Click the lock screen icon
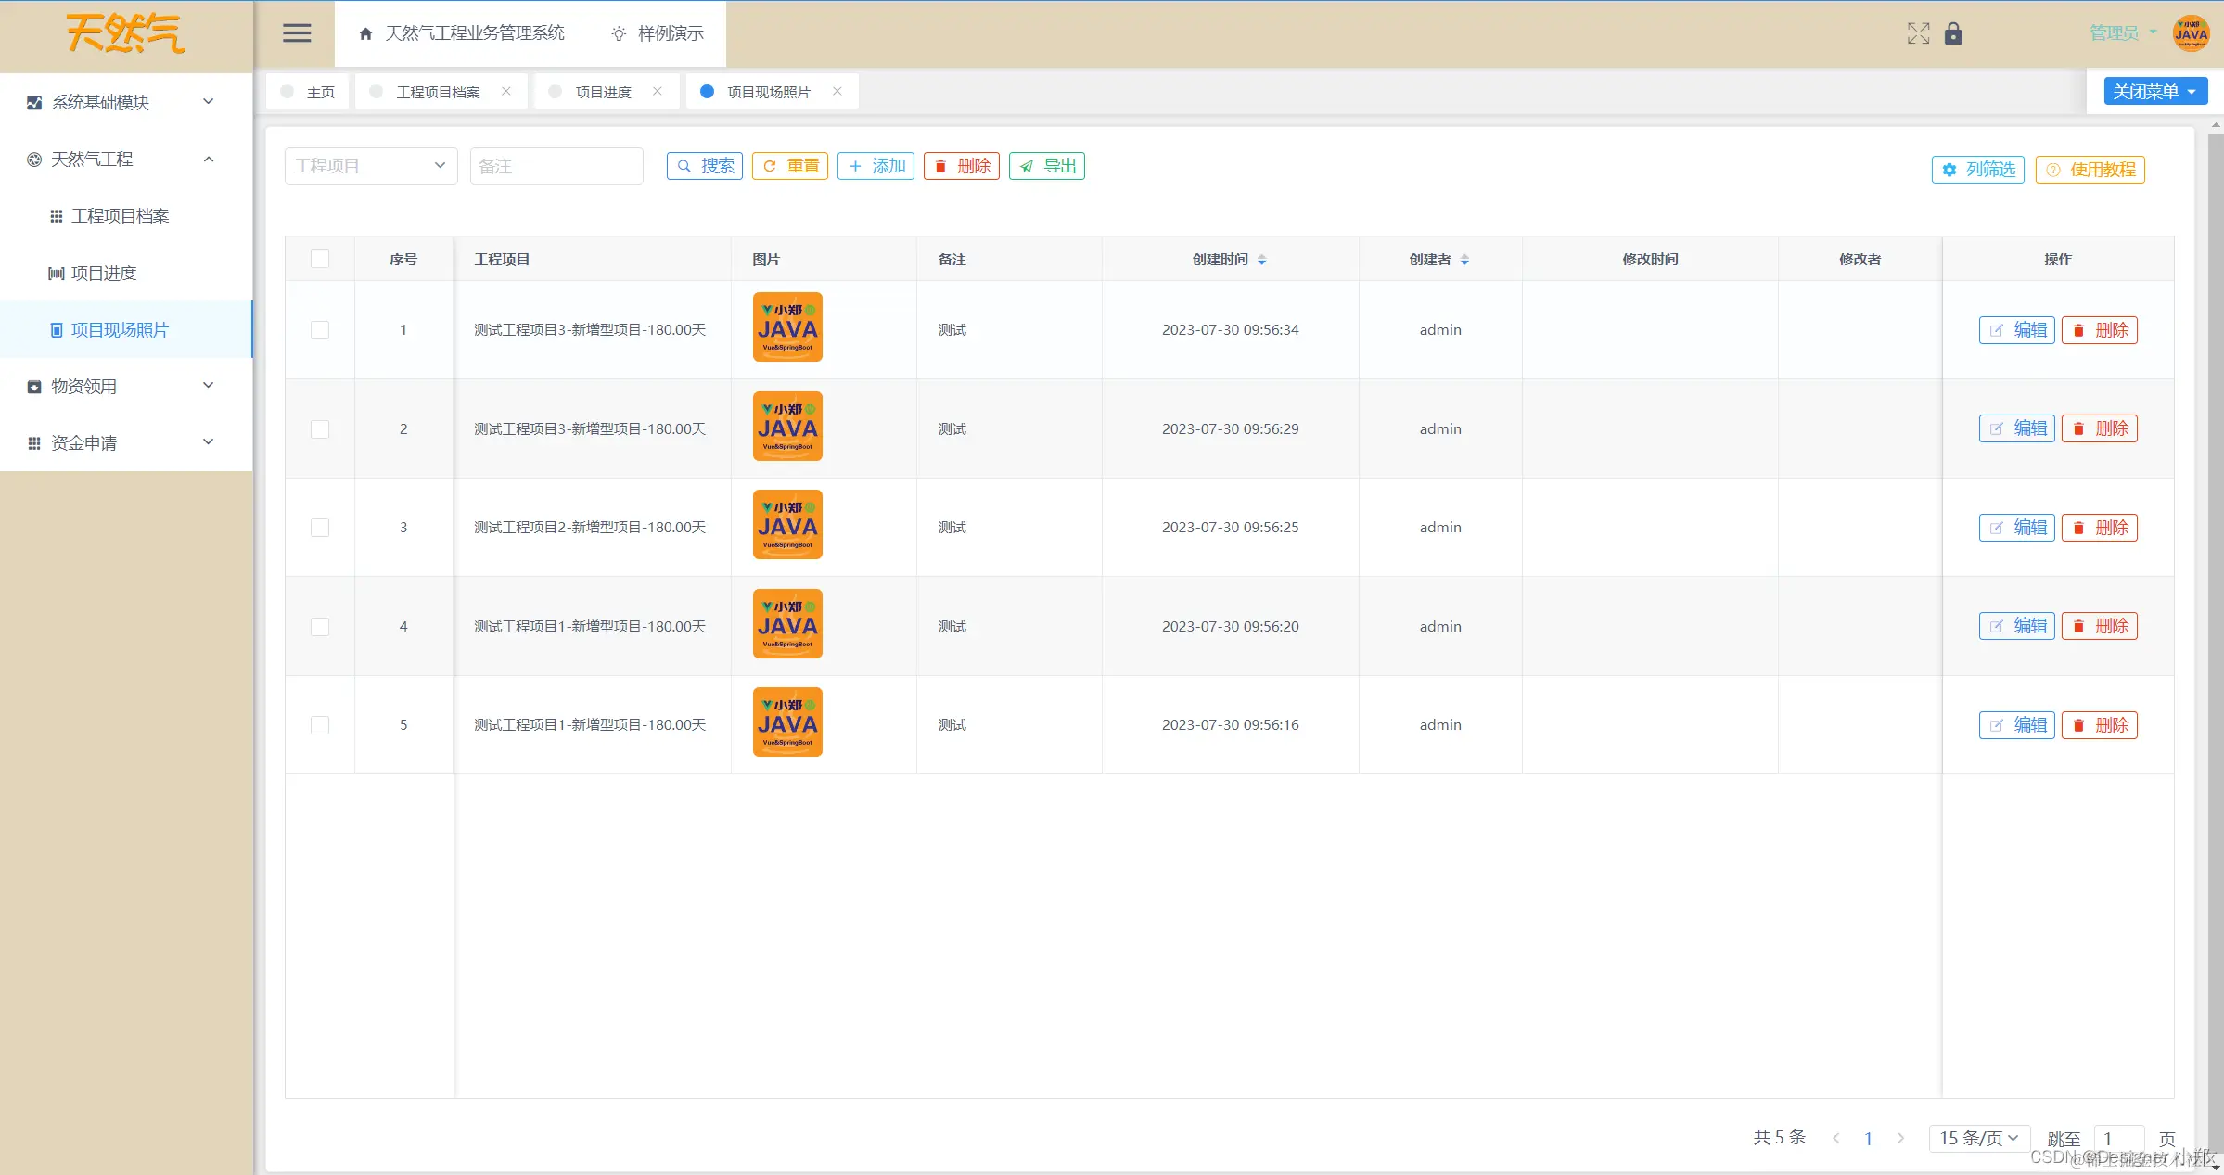This screenshot has height=1175, width=2224. coord(1953,33)
